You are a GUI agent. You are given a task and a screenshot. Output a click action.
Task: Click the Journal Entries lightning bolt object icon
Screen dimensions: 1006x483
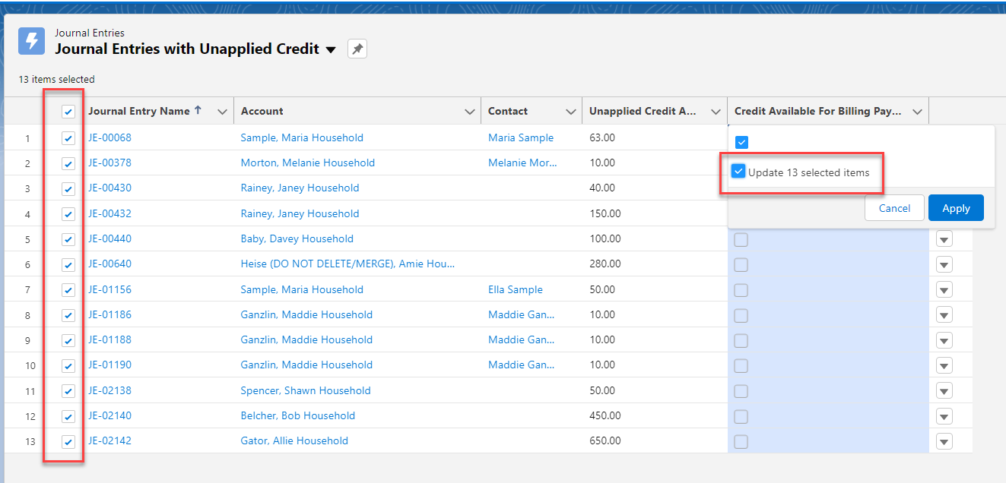coord(31,40)
